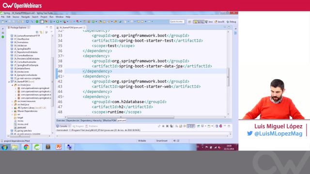The width and height of the screenshot is (310, 174).
Task: Select the pom.xml source tab at bottom
Action: tap(122, 120)
